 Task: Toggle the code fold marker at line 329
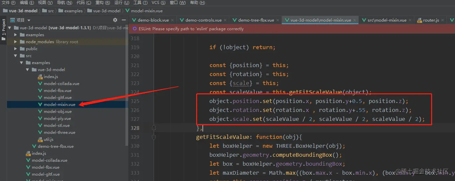pos(154,137)
